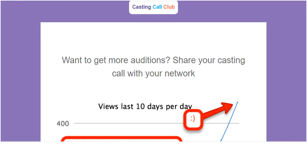307x145 pixels.
Task: Click the red arrow pointing at the chart peak
Action: click(x=217, y=111)
